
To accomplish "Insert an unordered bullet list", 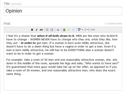I will pos(47,30).
